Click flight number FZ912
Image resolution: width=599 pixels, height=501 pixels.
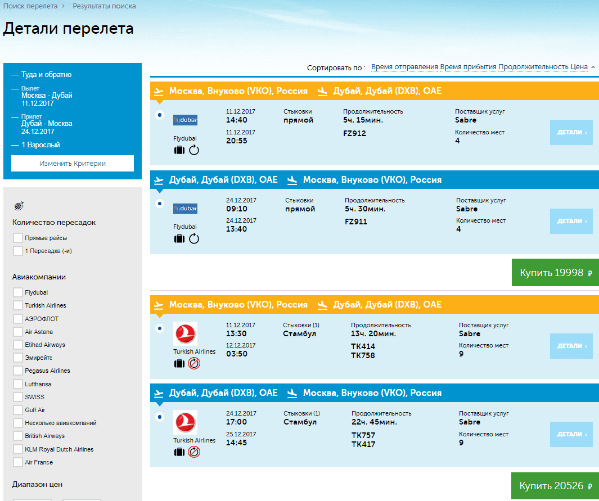tap(354, 133)
